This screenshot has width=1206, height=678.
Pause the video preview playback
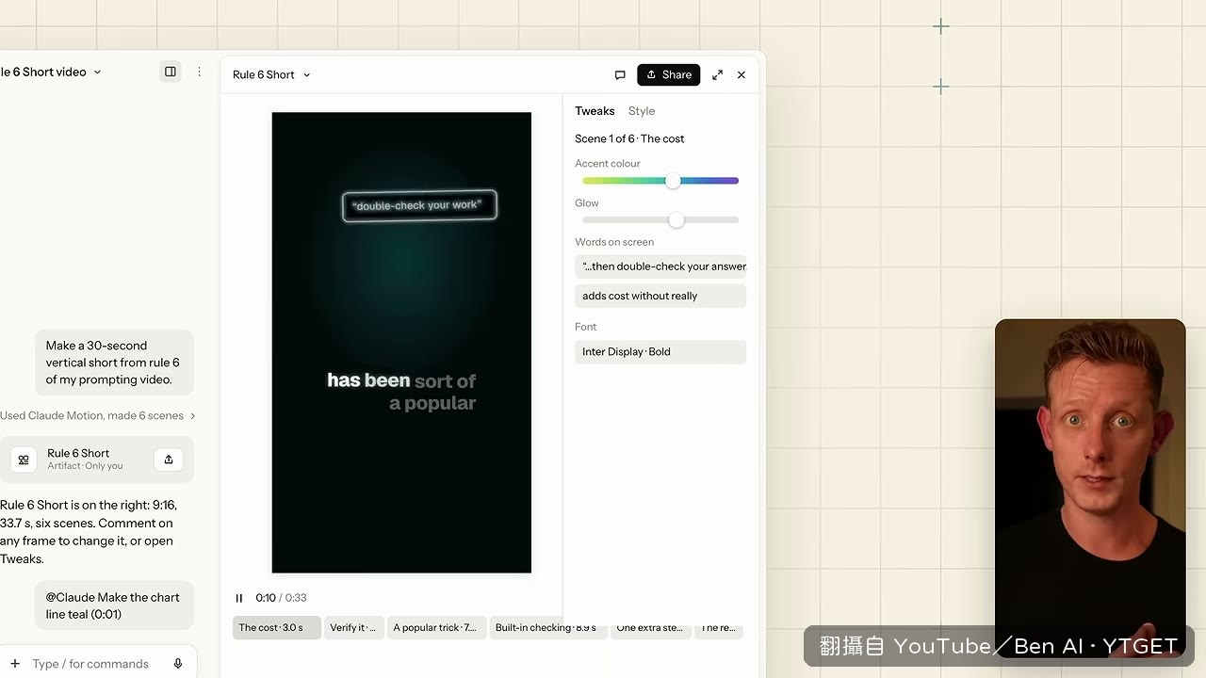tap(239, 598)
